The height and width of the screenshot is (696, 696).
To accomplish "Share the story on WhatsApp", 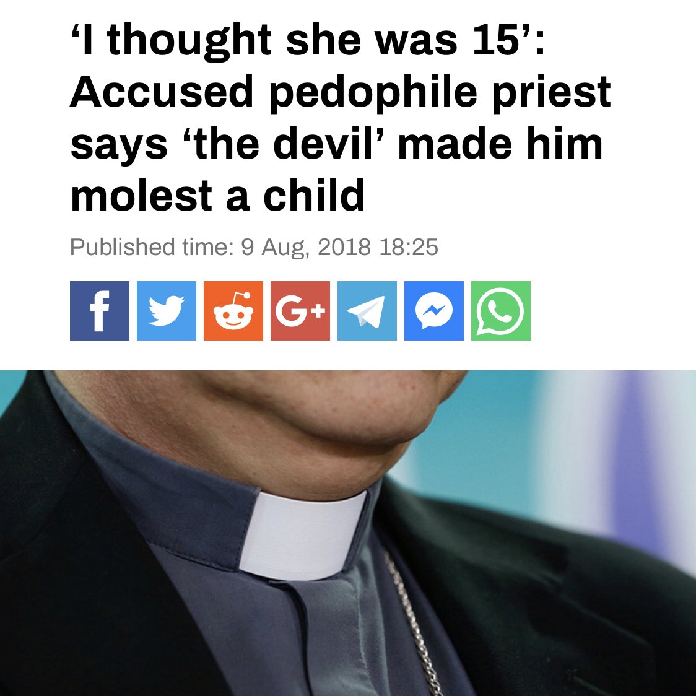I will (x=501, y=311).
